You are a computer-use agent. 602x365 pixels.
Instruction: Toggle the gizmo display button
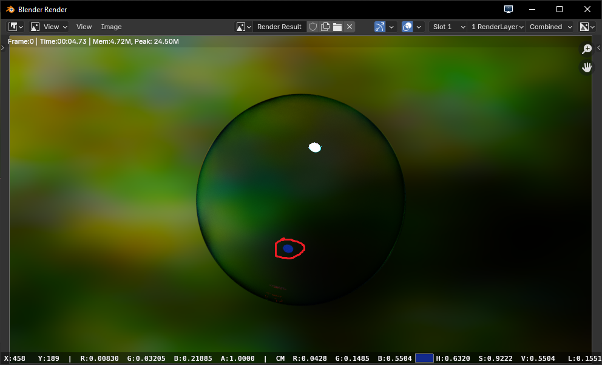coord(380,27)
